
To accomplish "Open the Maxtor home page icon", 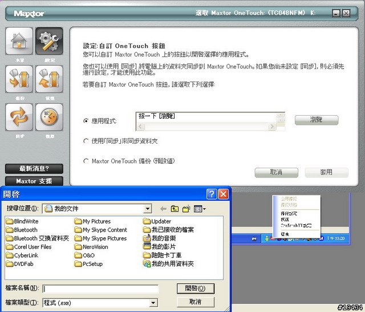I will [x=19, y=41].
